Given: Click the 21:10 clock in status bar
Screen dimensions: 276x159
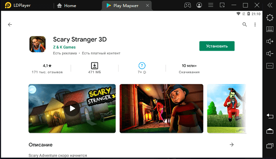Looking at the screenshot, I should click(256, 14).
